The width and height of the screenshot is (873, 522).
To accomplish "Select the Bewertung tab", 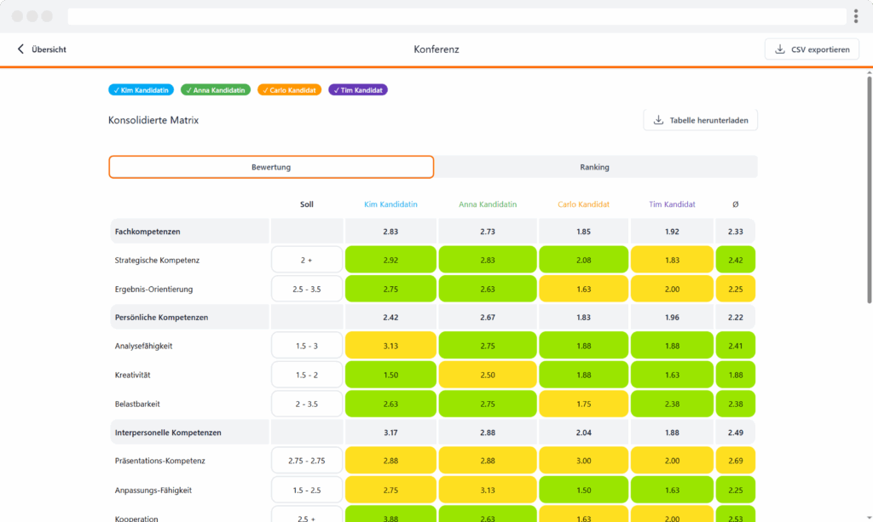I will (271, 167).
